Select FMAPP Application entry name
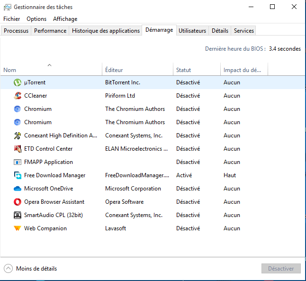This screenshot has width=306, height=281. pyautogui.click(x=48, y=162)
